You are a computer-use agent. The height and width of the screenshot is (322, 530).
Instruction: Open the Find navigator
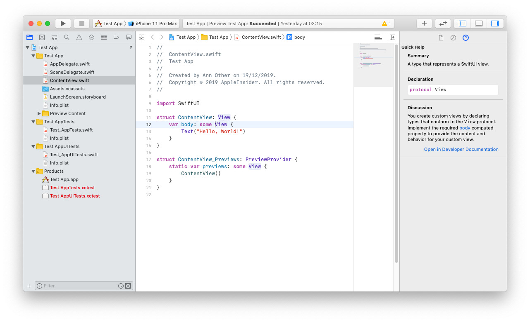67,37
